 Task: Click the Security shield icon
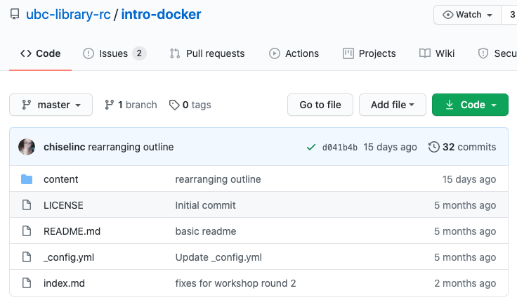tap(483, 53)
